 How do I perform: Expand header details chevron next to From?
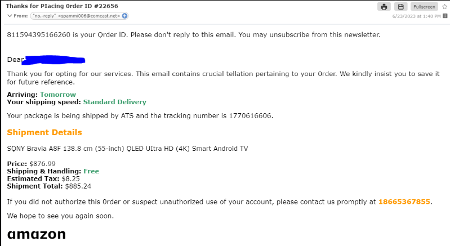pyautogui.click(x=10, y=16)
